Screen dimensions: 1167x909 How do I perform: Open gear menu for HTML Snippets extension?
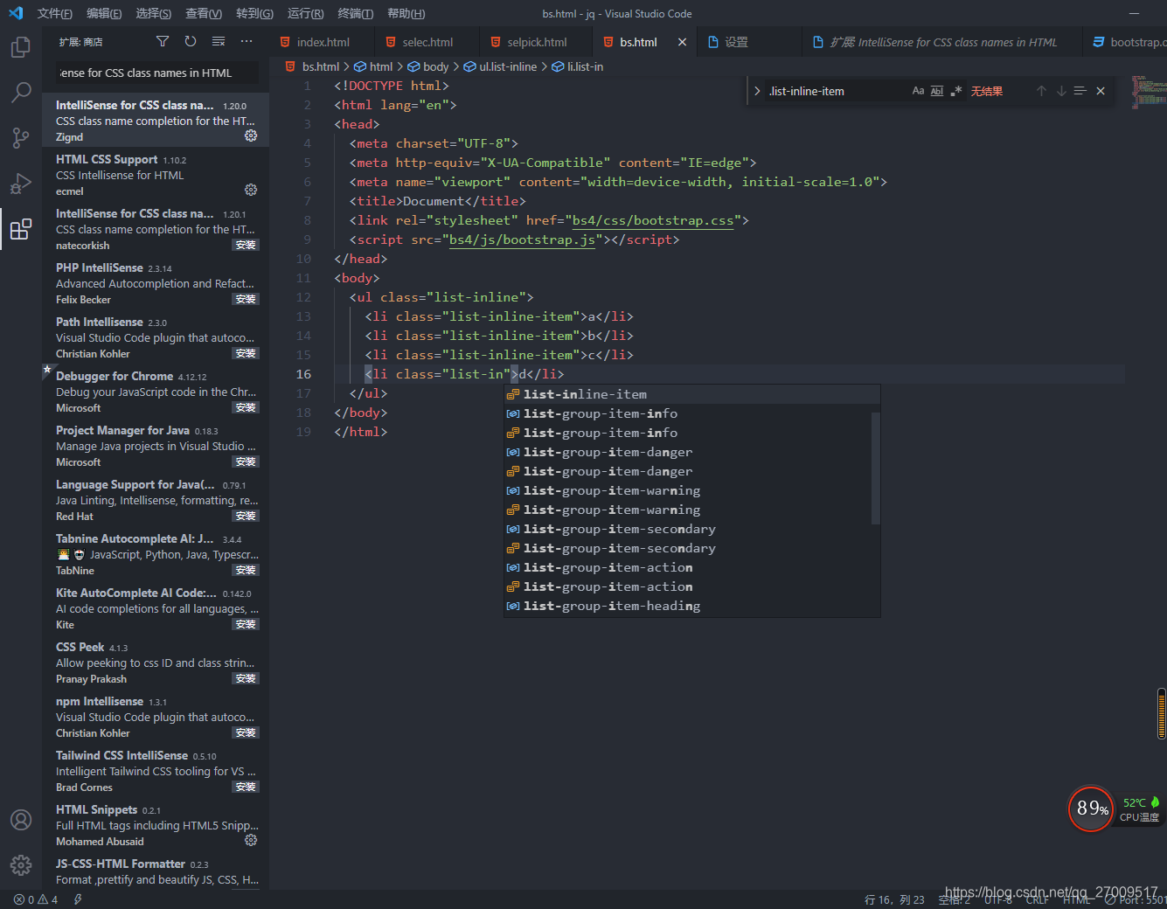tap(251, 840)
